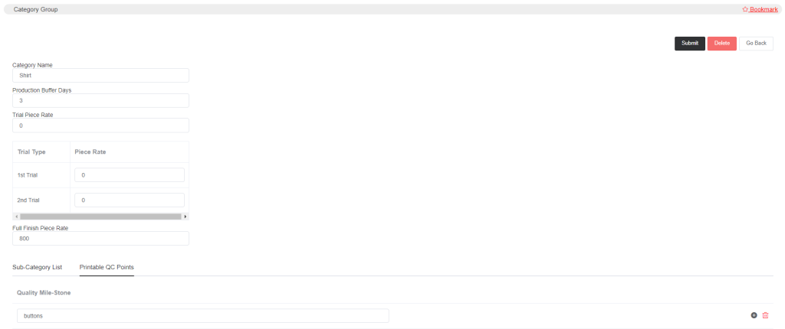Click the red Delete button

722,44
